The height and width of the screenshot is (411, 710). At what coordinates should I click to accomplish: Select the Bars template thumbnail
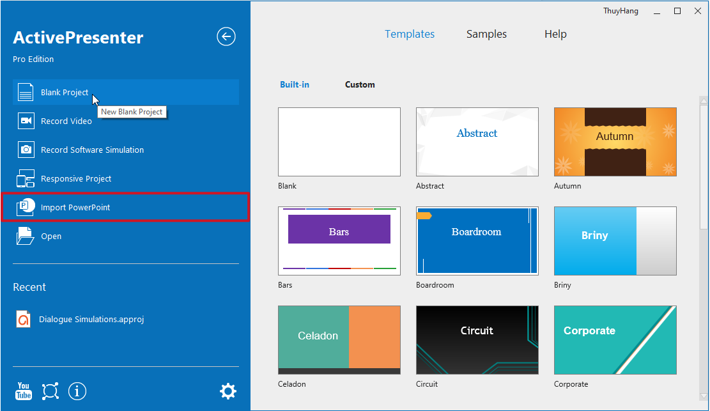(x=339, y=240)
